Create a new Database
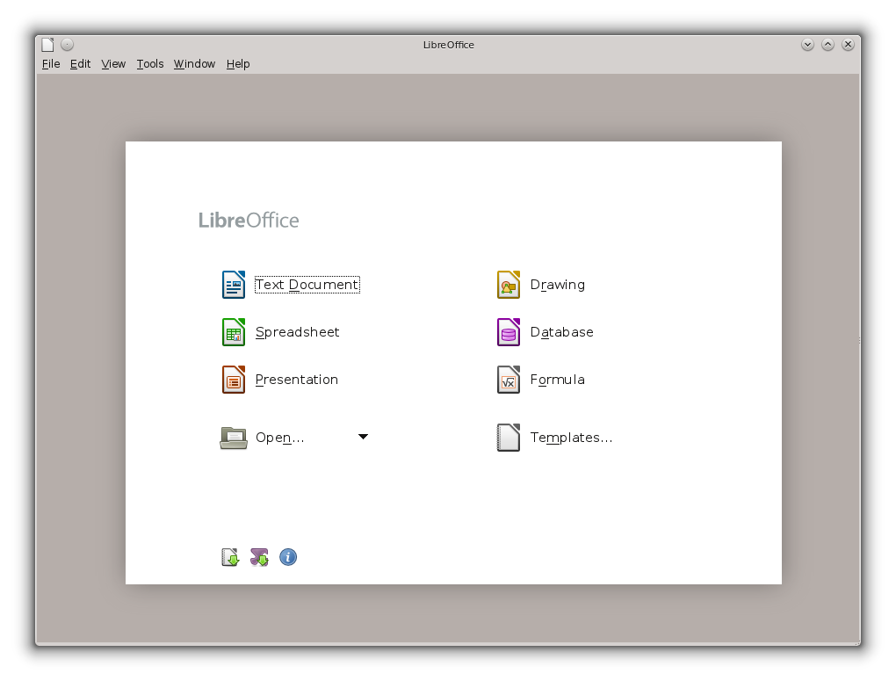This screenshot has width=896, height=681. point(561,331)
